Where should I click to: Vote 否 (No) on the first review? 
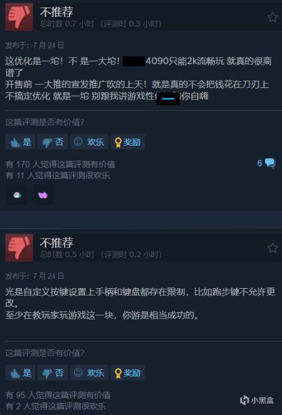tap(53, 142)
